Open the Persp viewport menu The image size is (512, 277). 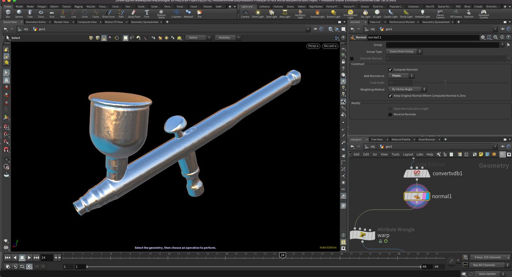click(x=314, y=46)
